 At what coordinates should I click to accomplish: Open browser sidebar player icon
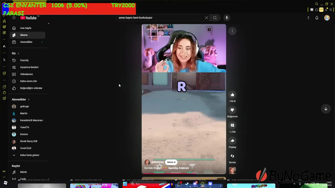click(x=4, y=73)
